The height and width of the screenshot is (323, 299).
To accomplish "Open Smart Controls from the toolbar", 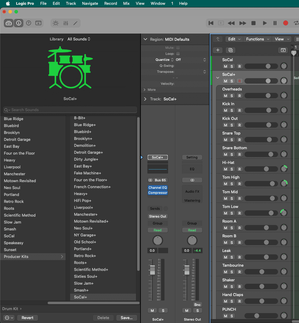I will [56, 23].
